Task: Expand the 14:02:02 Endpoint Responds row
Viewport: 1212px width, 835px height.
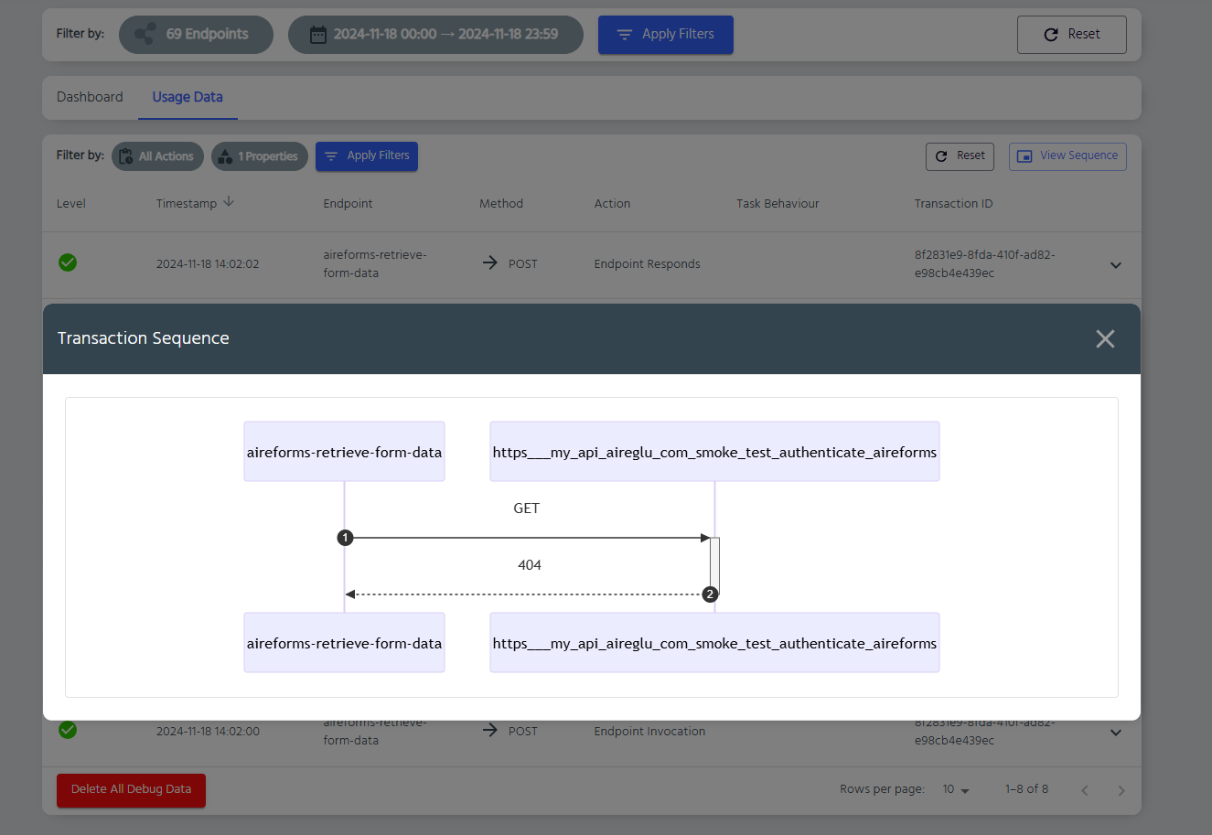Action: click(1116, 265)
